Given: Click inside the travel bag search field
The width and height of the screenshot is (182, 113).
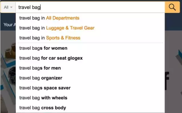Looking at the screenshot, I should point(90,7).
